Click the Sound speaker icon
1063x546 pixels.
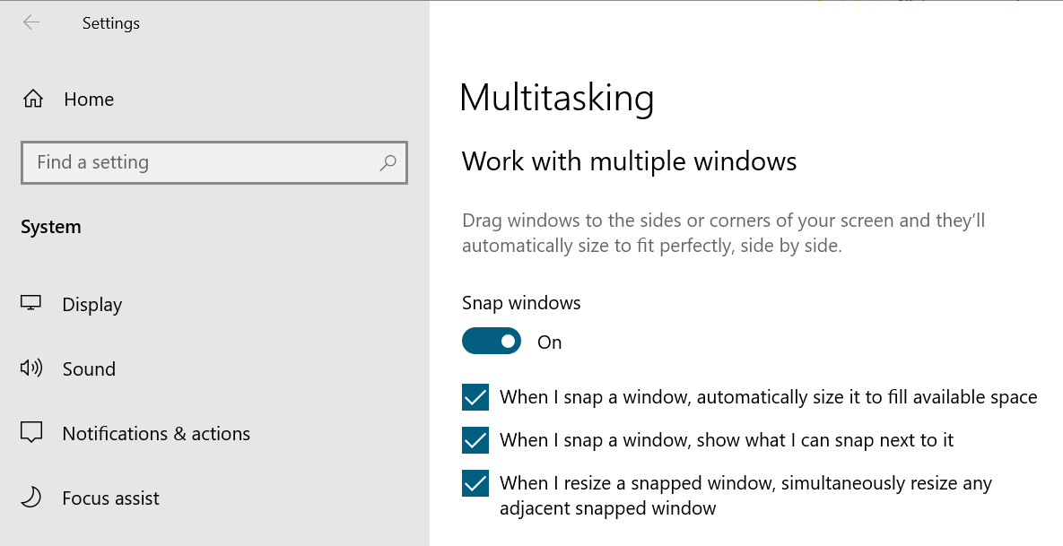click(31, 368)
